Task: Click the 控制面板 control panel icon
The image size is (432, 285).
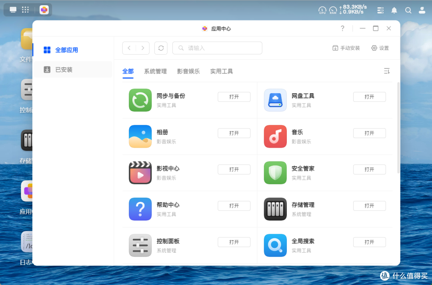Action: pos(140,245)
